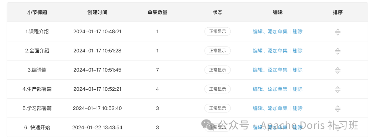Toggle 正常显示 status of 3.编译篇

tap(218, 70)
